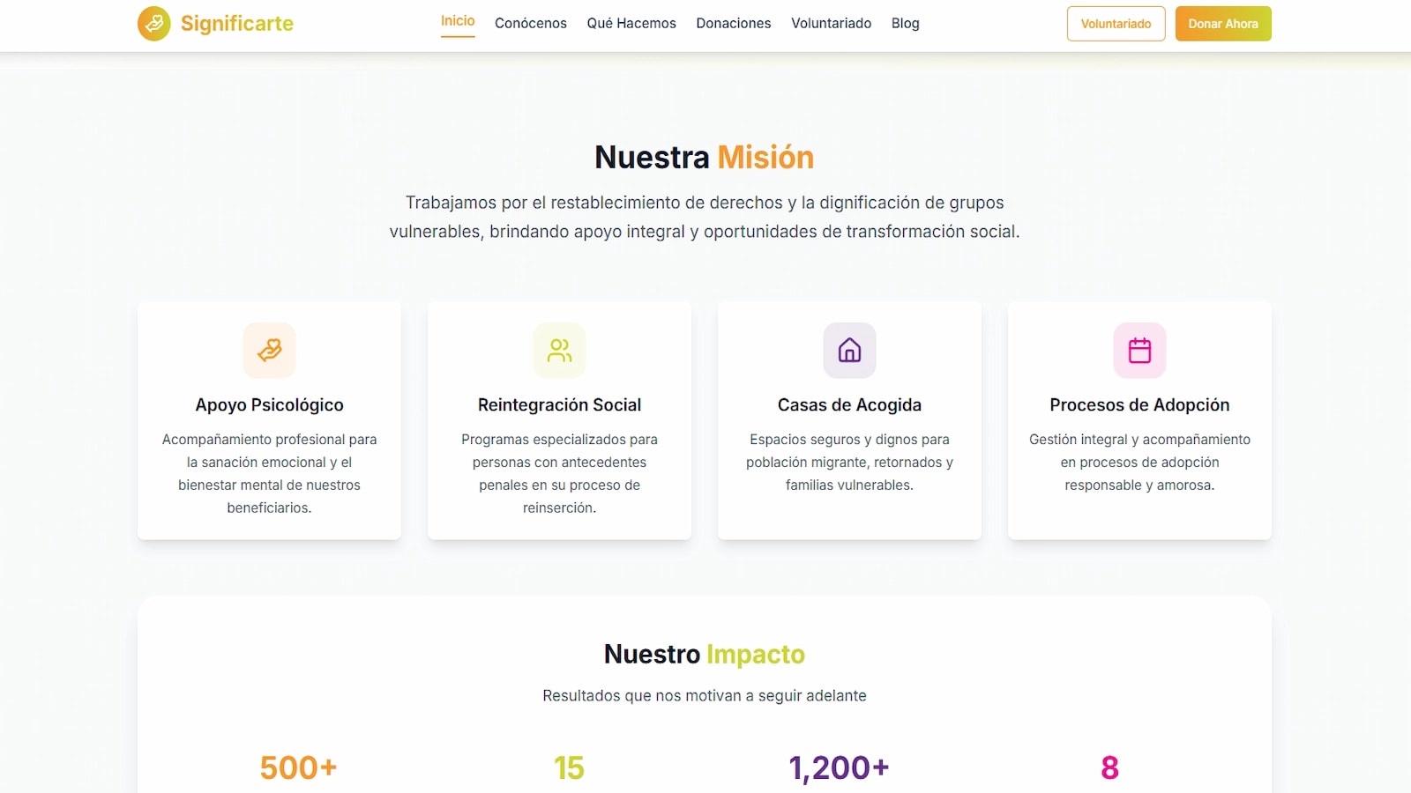Image resolution: width=1411 pixels, height=793 pixels.
Task: Click the Reintegración Social people icon
Action: [x=559, y=350]
